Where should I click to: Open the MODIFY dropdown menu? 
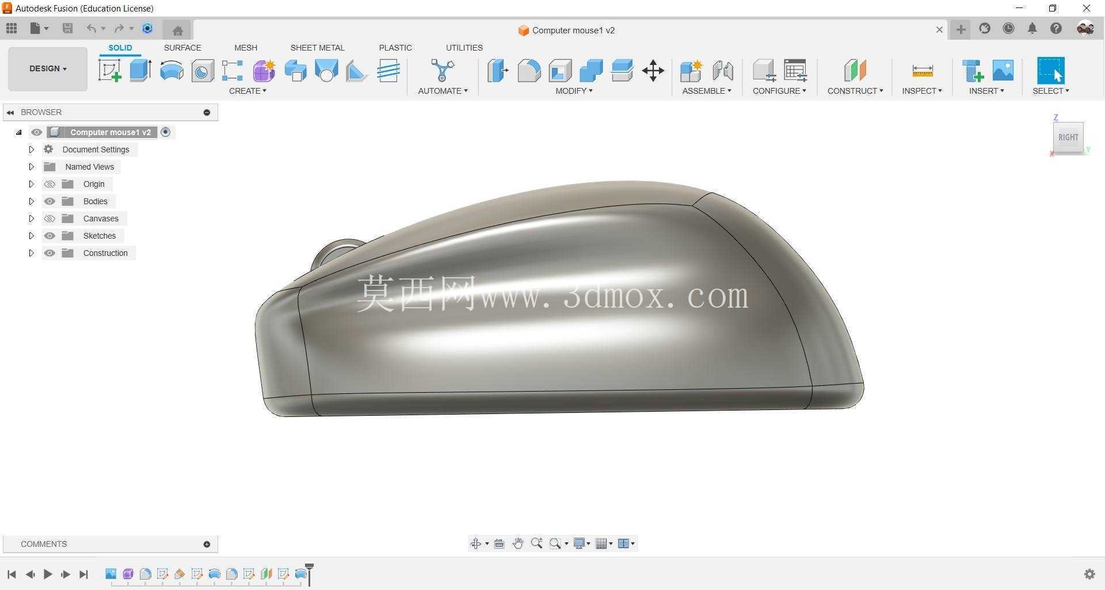tap(574, 91)
